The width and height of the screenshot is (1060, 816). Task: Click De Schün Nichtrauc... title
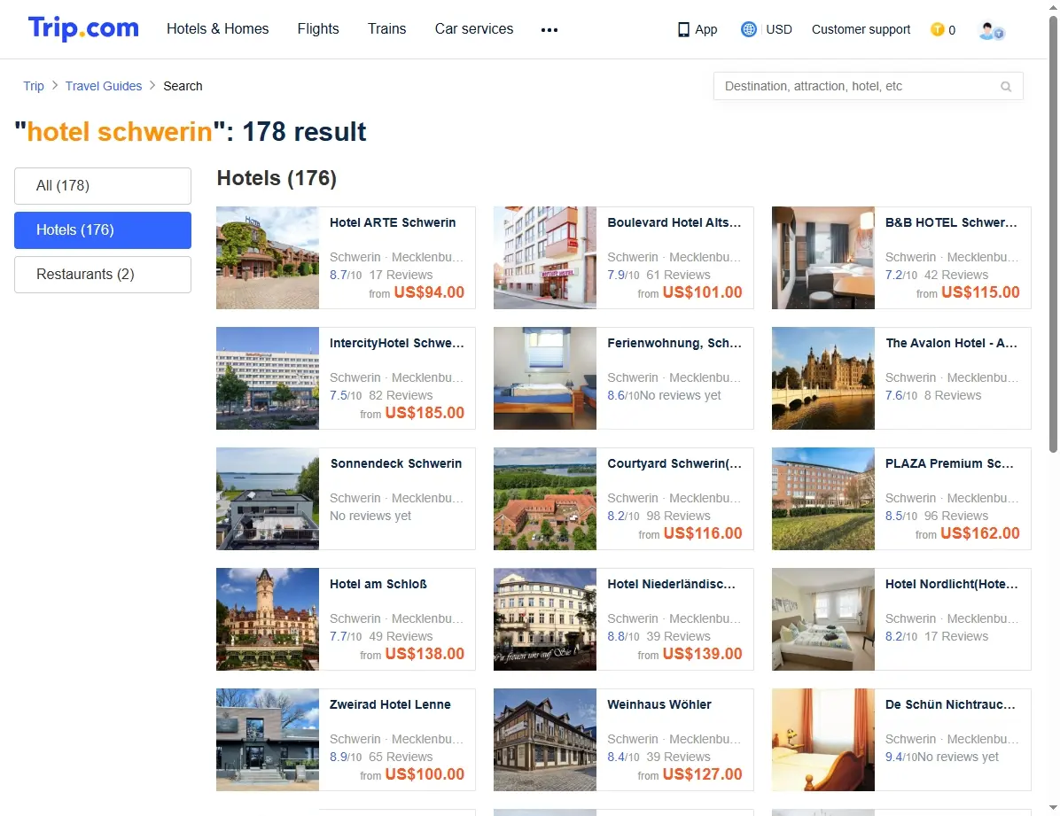pos(950,703)
